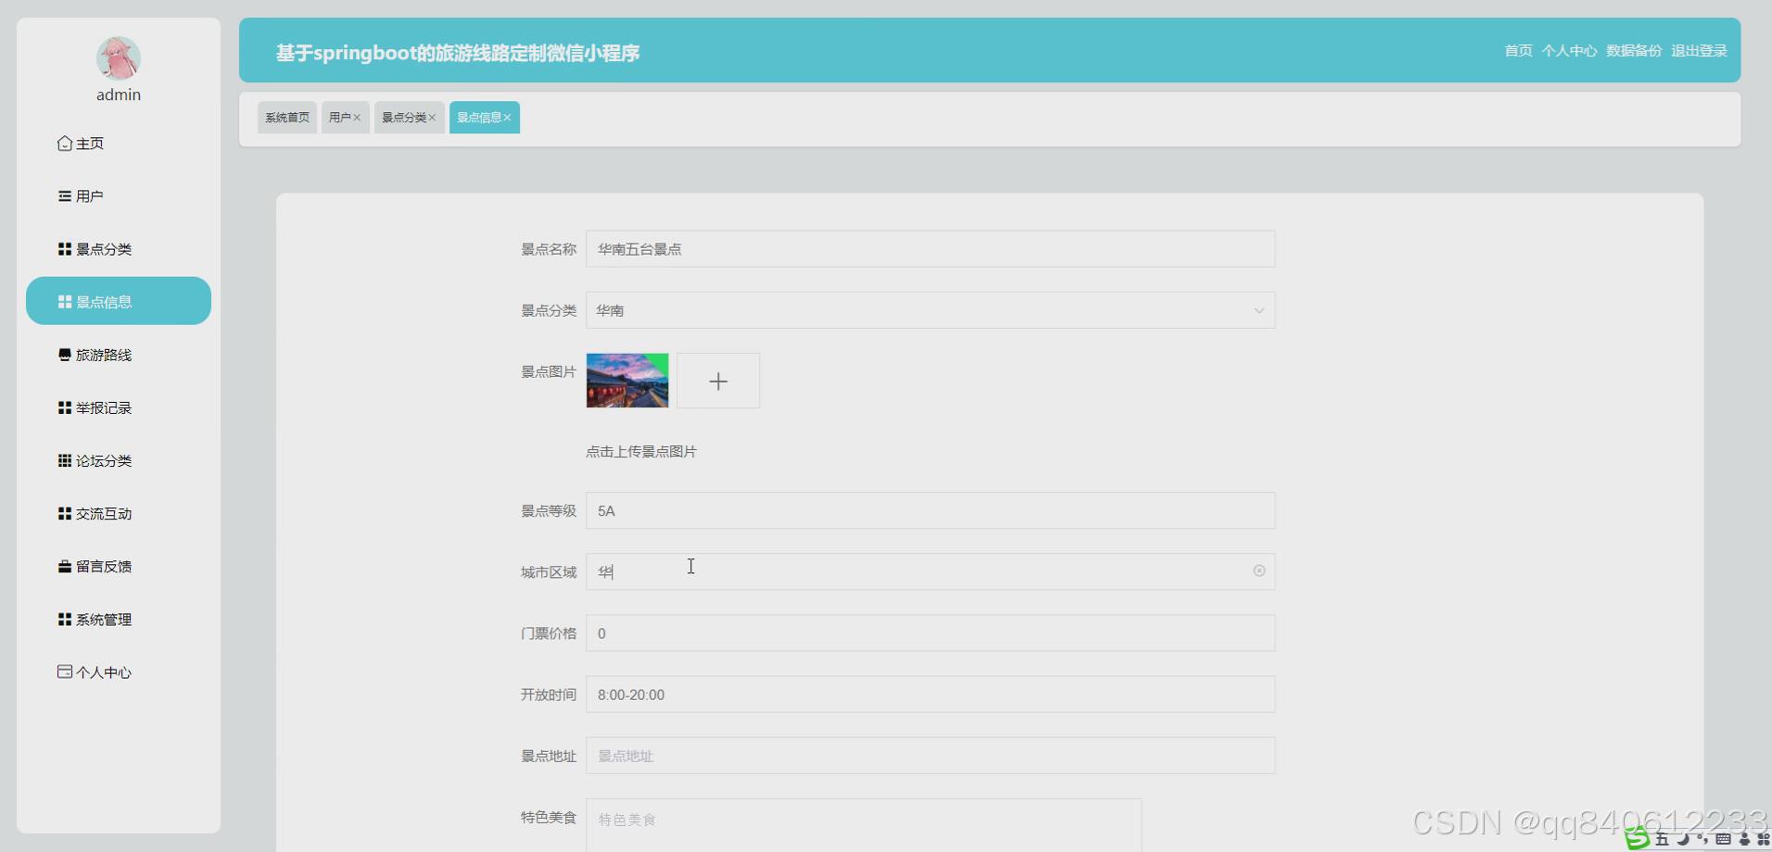The image size is (1772, 852).
Task: Close the 景点信息 tab
Action: (x=507, y=118)
